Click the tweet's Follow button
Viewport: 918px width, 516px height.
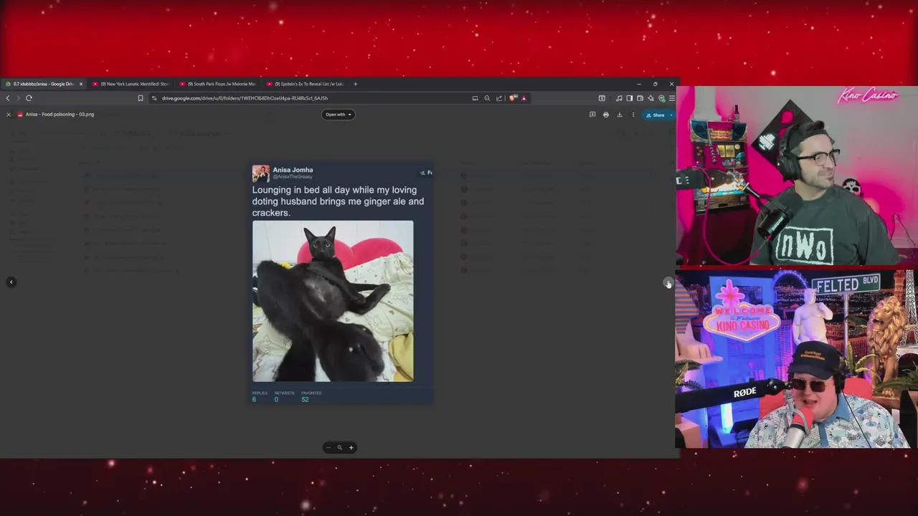tap(426, 173)
